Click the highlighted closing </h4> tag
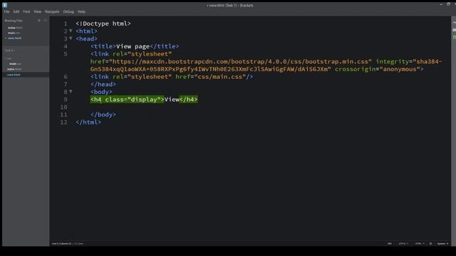Screen dimensions: 456x256 click(188, 100)
